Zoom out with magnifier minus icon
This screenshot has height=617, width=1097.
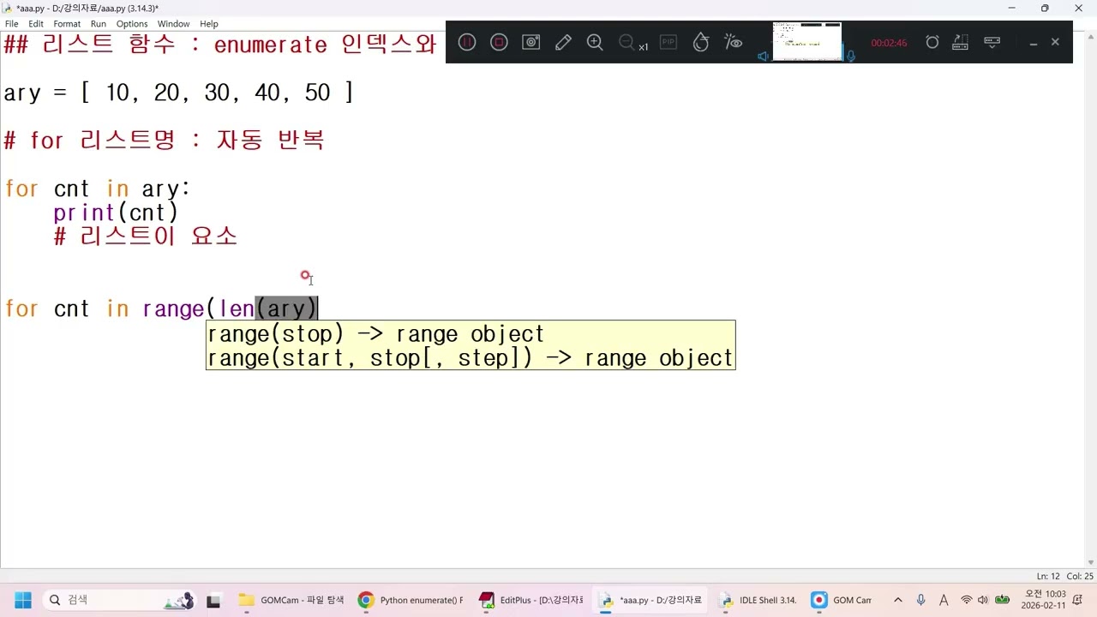click(626, 42)
